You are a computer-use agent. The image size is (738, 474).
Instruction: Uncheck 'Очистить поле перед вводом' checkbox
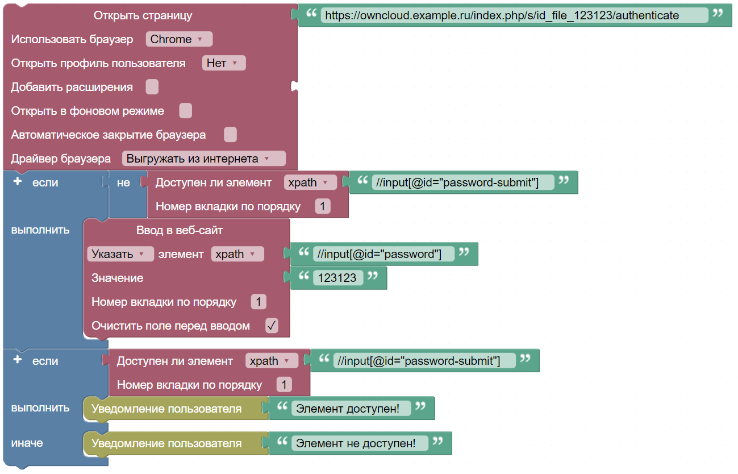coord(272,326)
